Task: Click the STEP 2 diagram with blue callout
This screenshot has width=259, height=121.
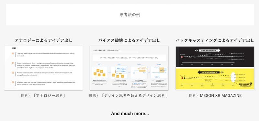Action: 119,72
